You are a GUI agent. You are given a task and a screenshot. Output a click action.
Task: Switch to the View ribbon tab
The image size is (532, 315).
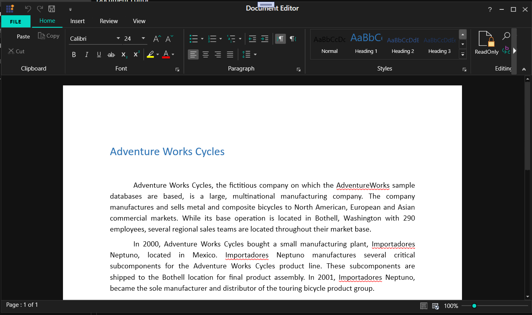tap(139, 21)
